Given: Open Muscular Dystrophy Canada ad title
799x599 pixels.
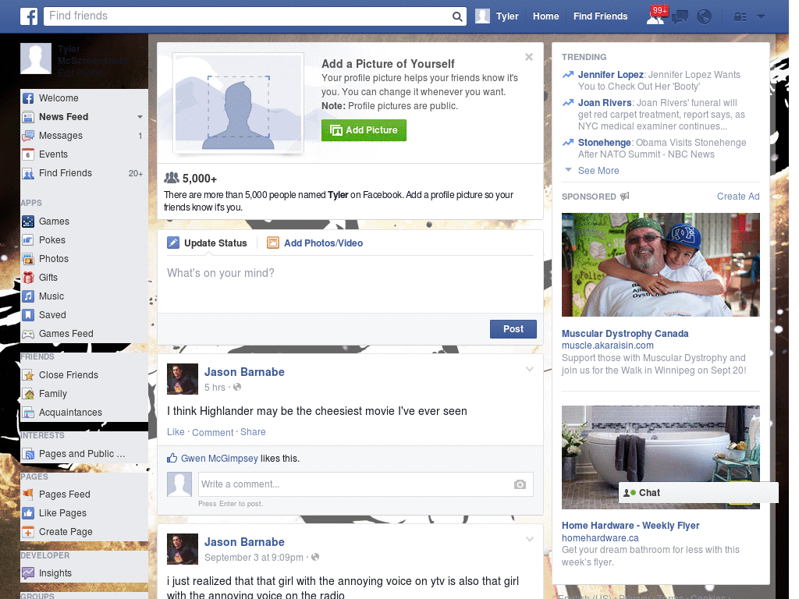Looking at the screenshot, I should click(x=625, y=334).
